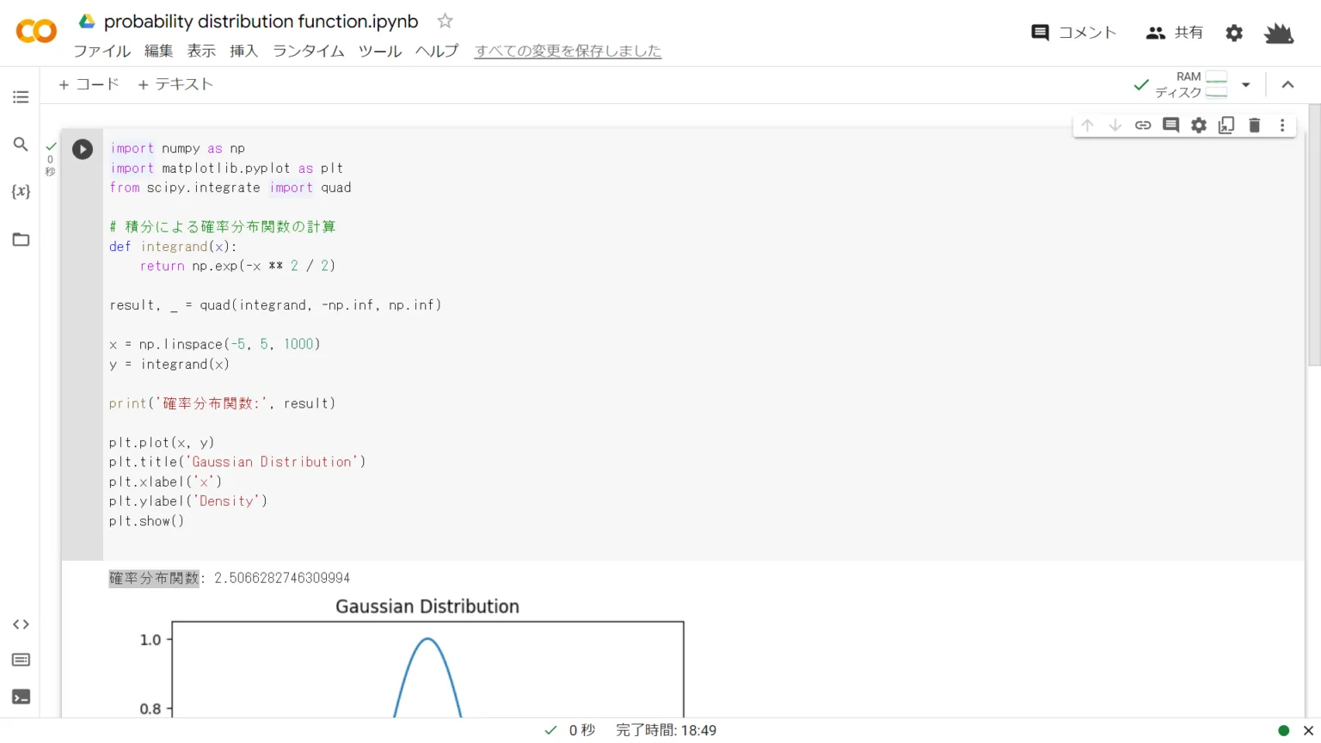This screenshot has height=743, width=1321.
Task: Click the 完了時間: 18:49 status text
Action: tap(666, 730)
